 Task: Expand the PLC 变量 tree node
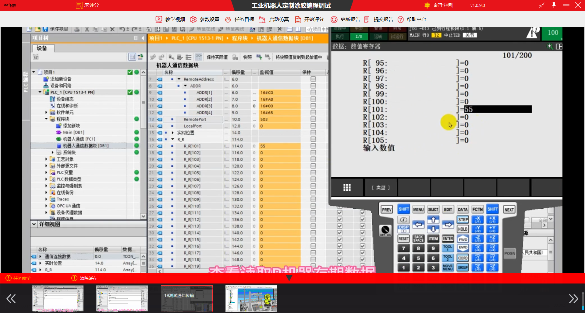46,172
